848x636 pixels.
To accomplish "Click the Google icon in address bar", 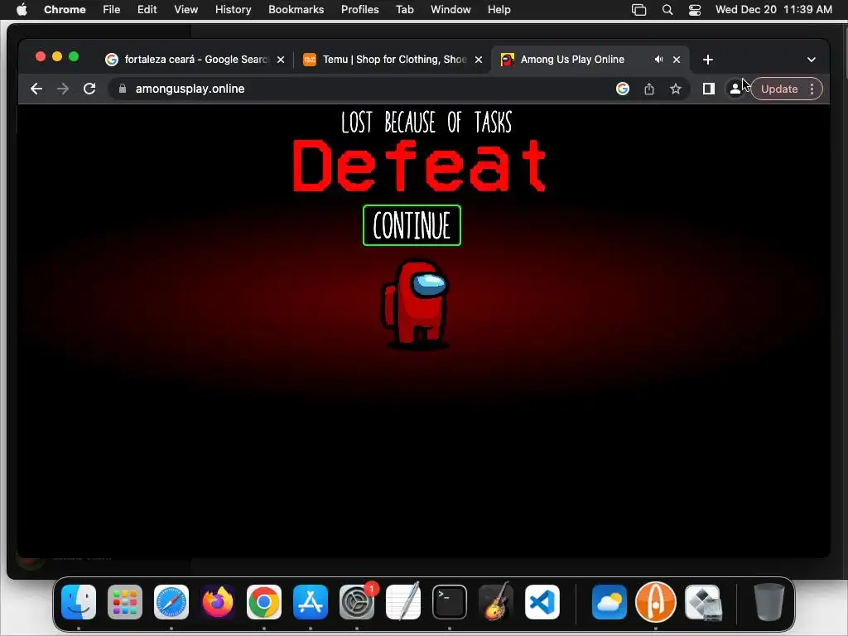I will (x=623, y=89).
